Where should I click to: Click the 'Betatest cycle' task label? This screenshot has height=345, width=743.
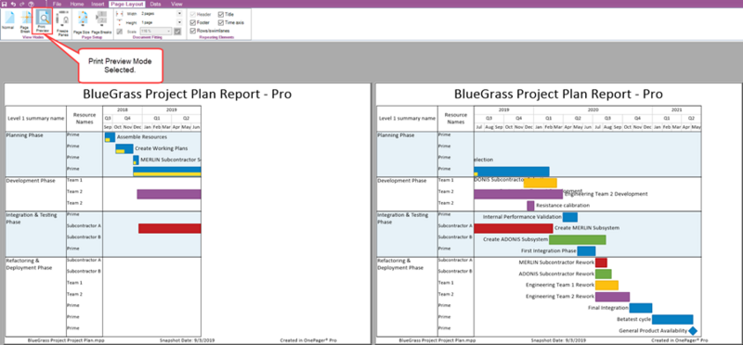(634, 319)
